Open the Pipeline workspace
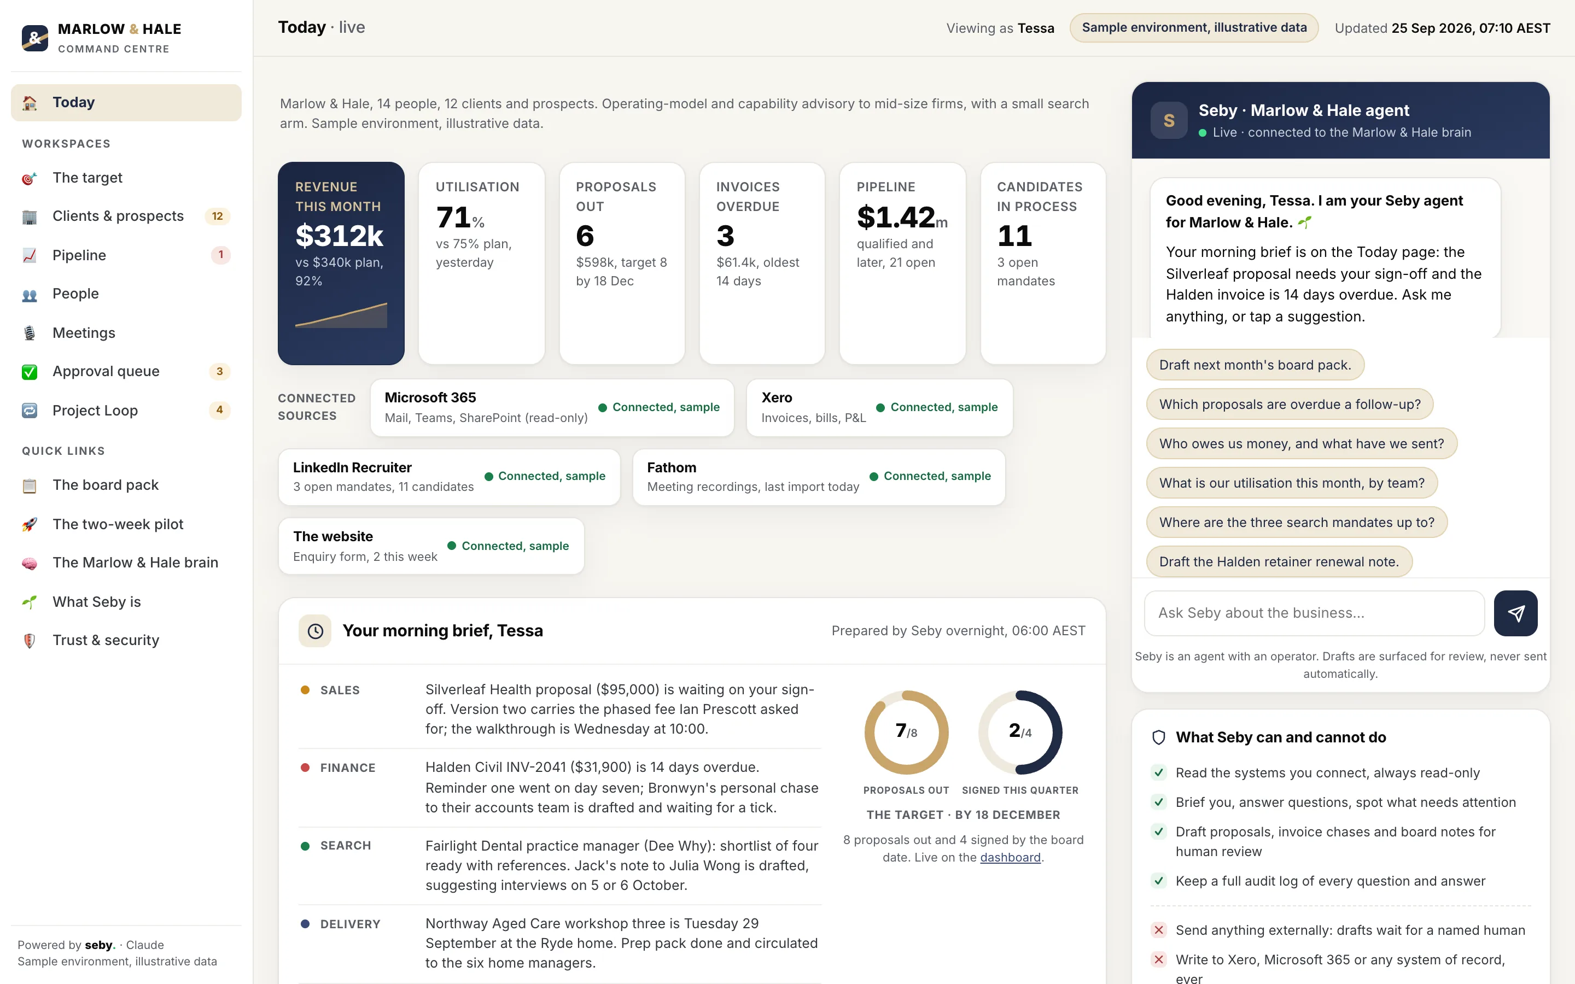 [x=126, y=255]
